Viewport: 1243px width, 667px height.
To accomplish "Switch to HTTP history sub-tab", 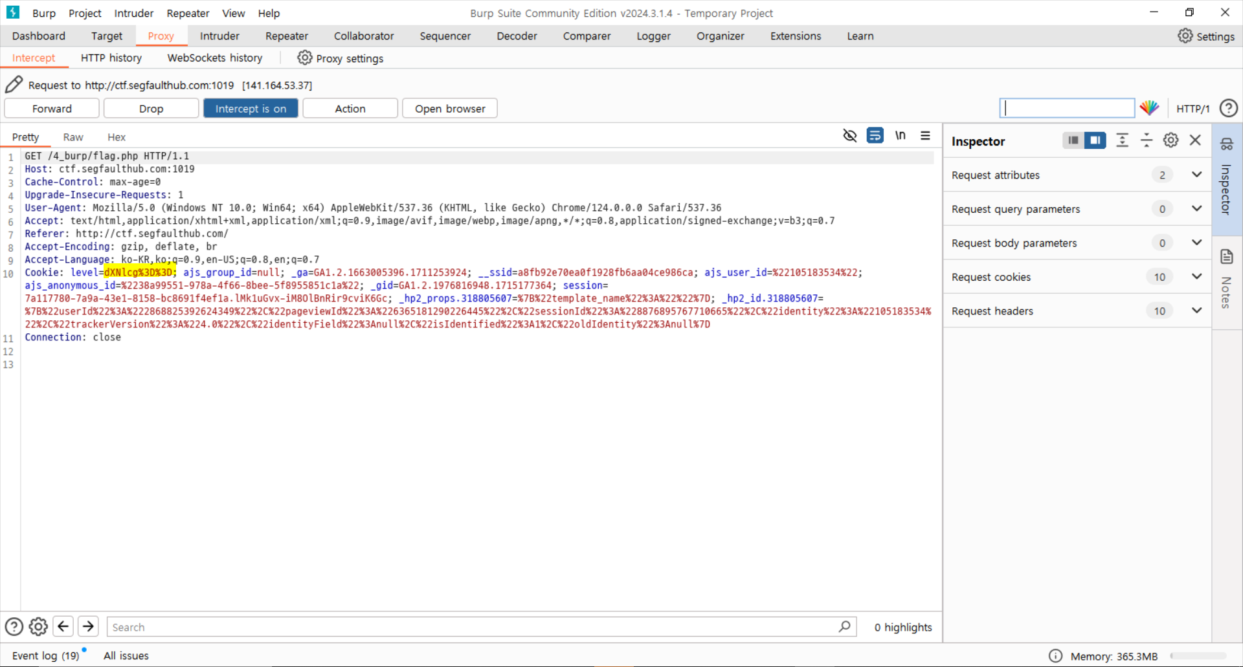I will click(111, 58).
